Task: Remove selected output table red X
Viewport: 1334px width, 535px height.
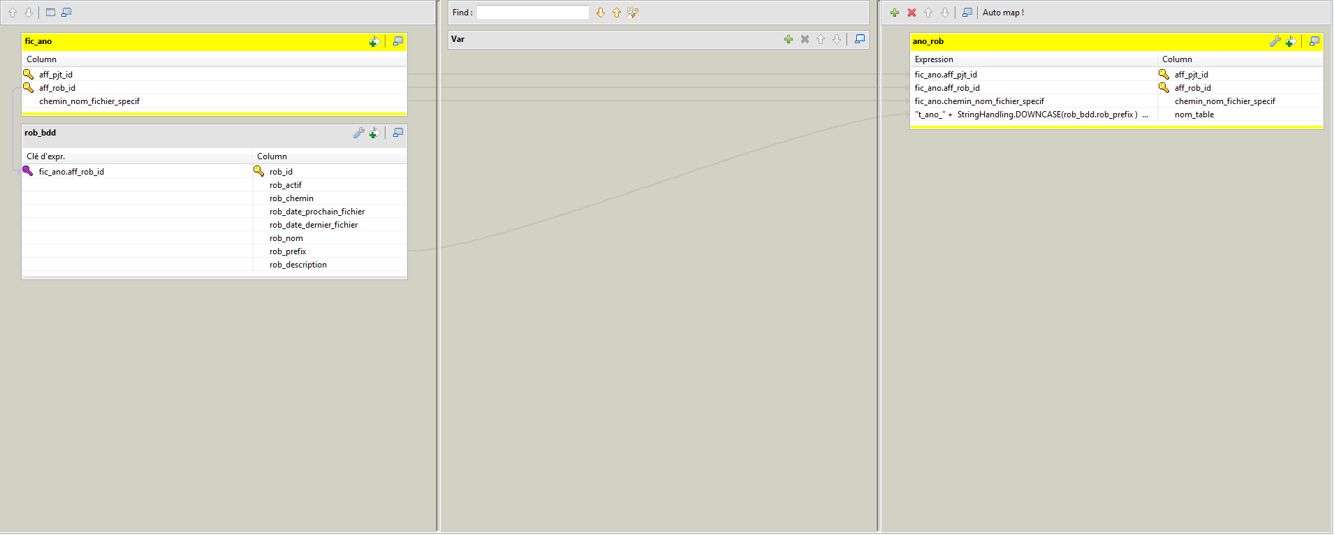Action: [911, 13]
